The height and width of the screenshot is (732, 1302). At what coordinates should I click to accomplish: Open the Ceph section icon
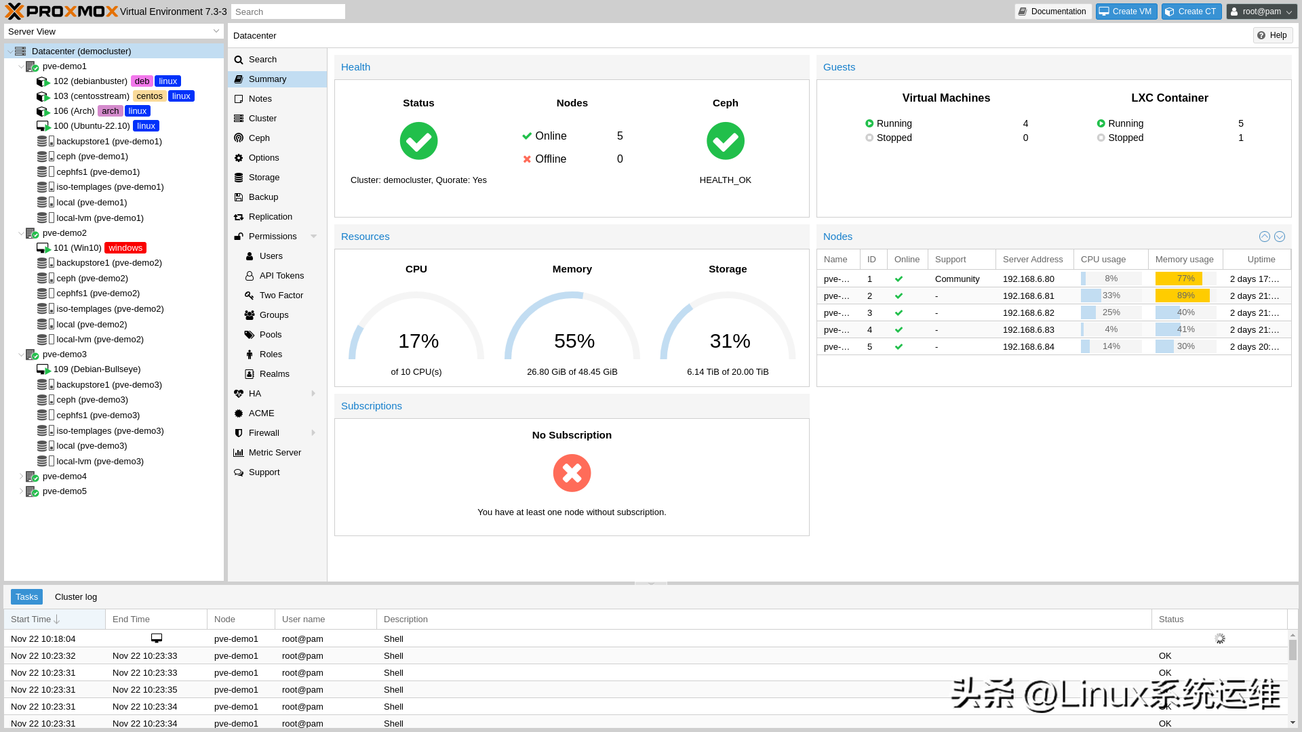click(239, 138)
